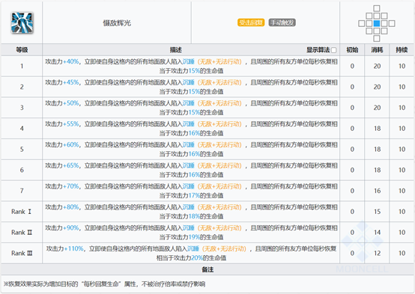This screenshot has height=294, width=415.
Task: Click the cost value 18 in level 5 row
Action: pyautogui.click(x=377, y=150)
